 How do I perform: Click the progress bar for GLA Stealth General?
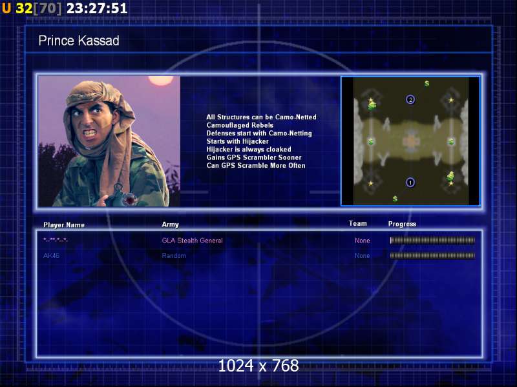point(432,240)
